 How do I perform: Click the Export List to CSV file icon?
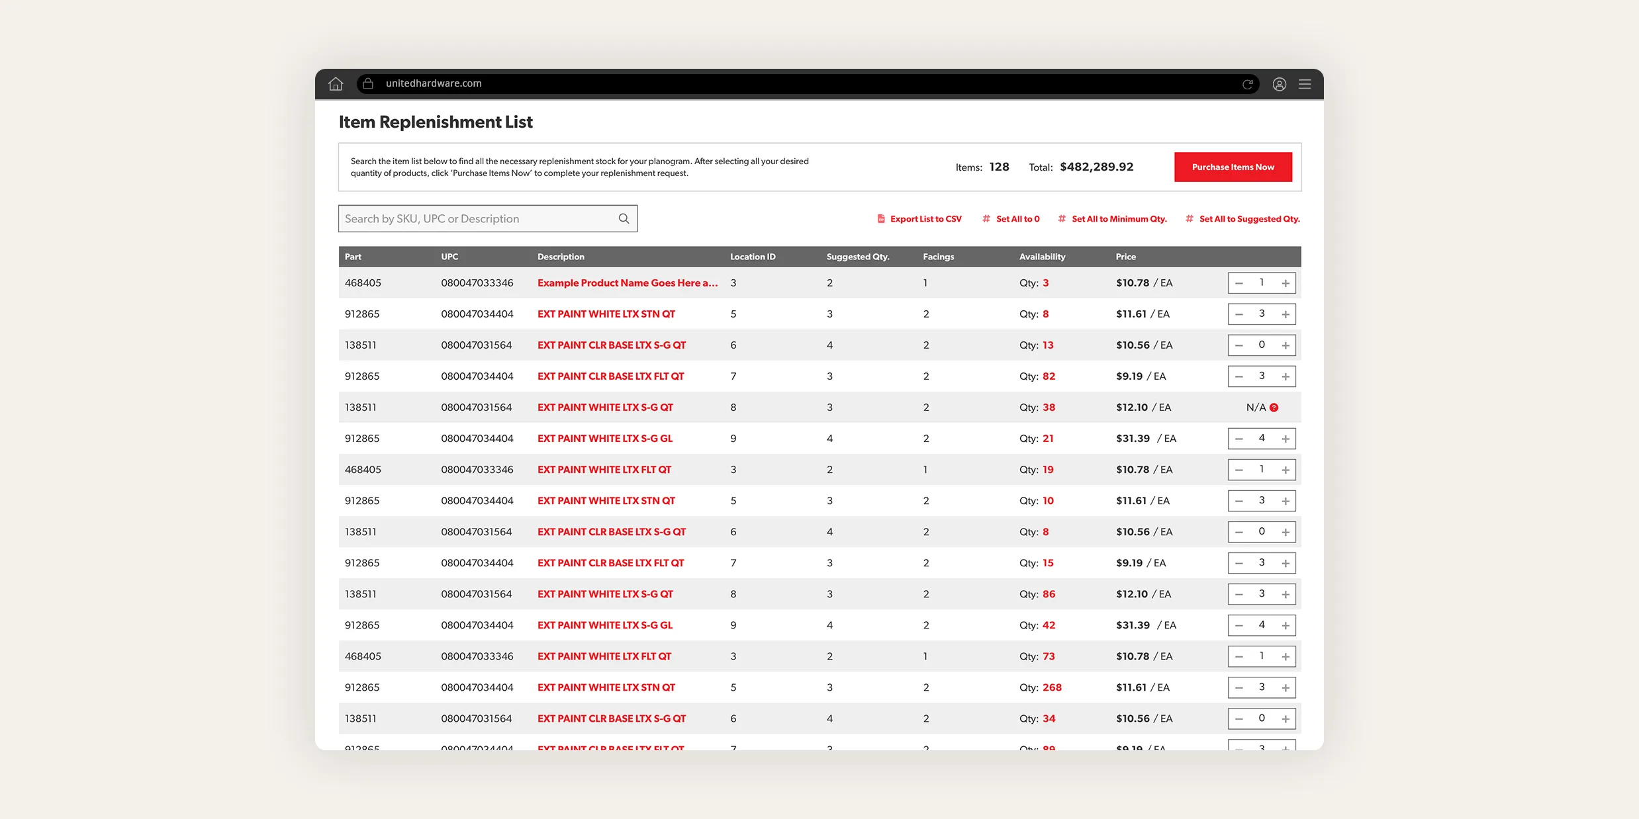(x=881, y=219)
